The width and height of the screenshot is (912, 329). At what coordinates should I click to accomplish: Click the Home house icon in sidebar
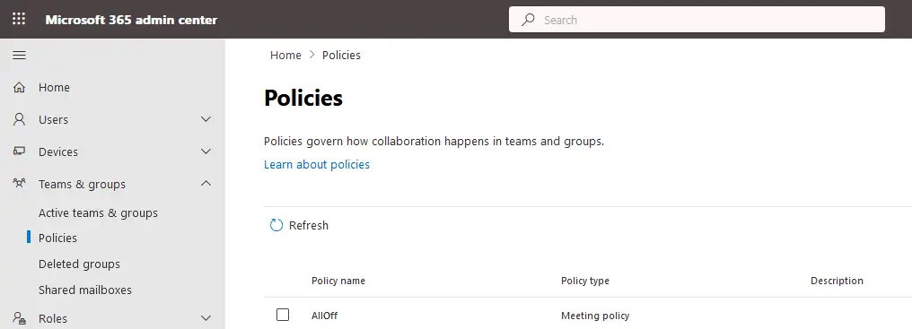tap(19, 87)
